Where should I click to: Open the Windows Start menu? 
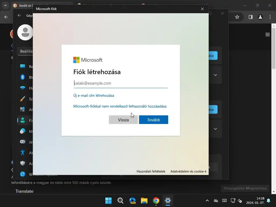click(108, 201)
